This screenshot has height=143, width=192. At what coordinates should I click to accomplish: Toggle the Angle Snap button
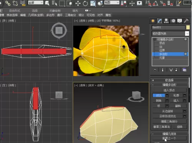[156, 3]
